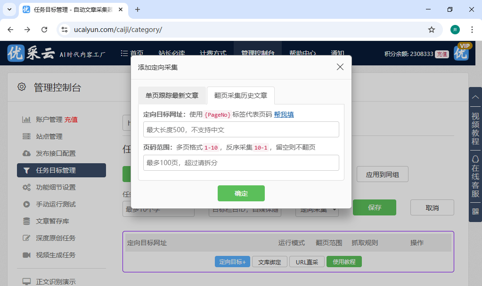Click the 帮我填 help link

click(x=284, y=114)
